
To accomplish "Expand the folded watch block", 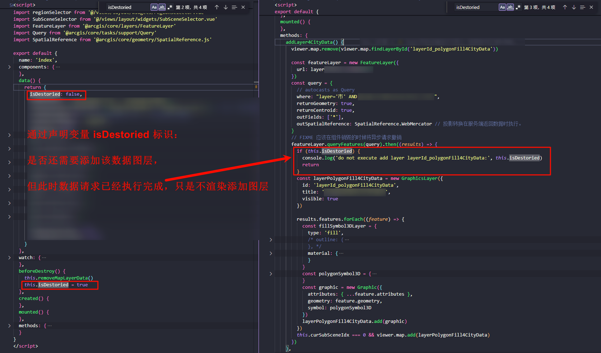I will pyautogui.click(x=9, y=258).
